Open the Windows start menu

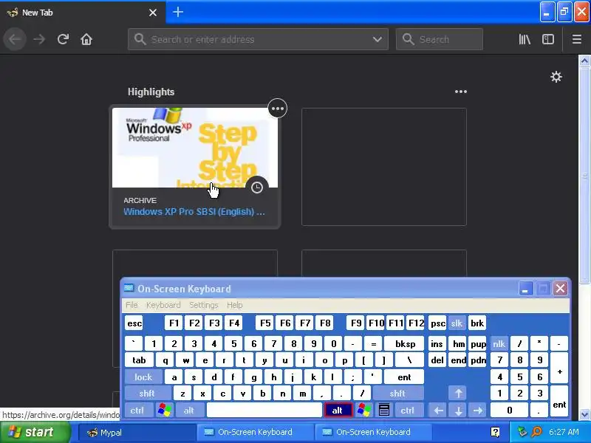point(35,432)
